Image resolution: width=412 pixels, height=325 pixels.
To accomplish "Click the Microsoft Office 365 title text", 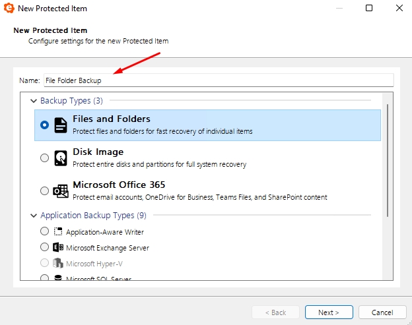I will click(119, 185).
